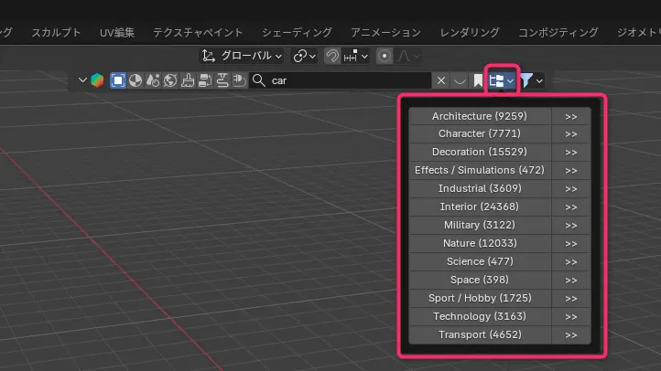Screen dimensions: 661x371
Task: Click the curved similar-search icon
Action: coord(460,80)
